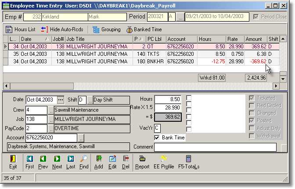Toggle the Changed checkbox

pyautogui.click(x=252, y=113)
